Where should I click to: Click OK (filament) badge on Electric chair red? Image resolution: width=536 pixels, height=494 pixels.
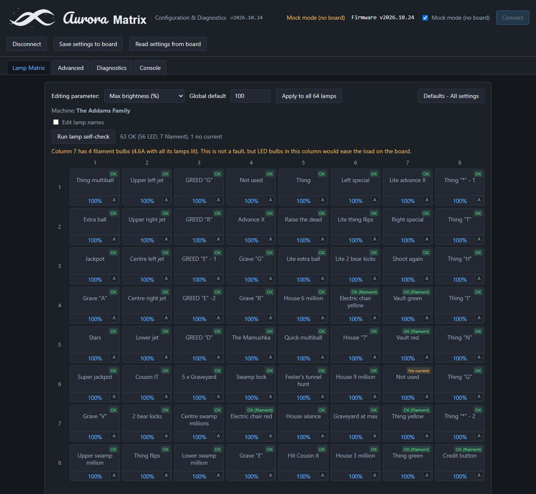(x=260, y=410)
